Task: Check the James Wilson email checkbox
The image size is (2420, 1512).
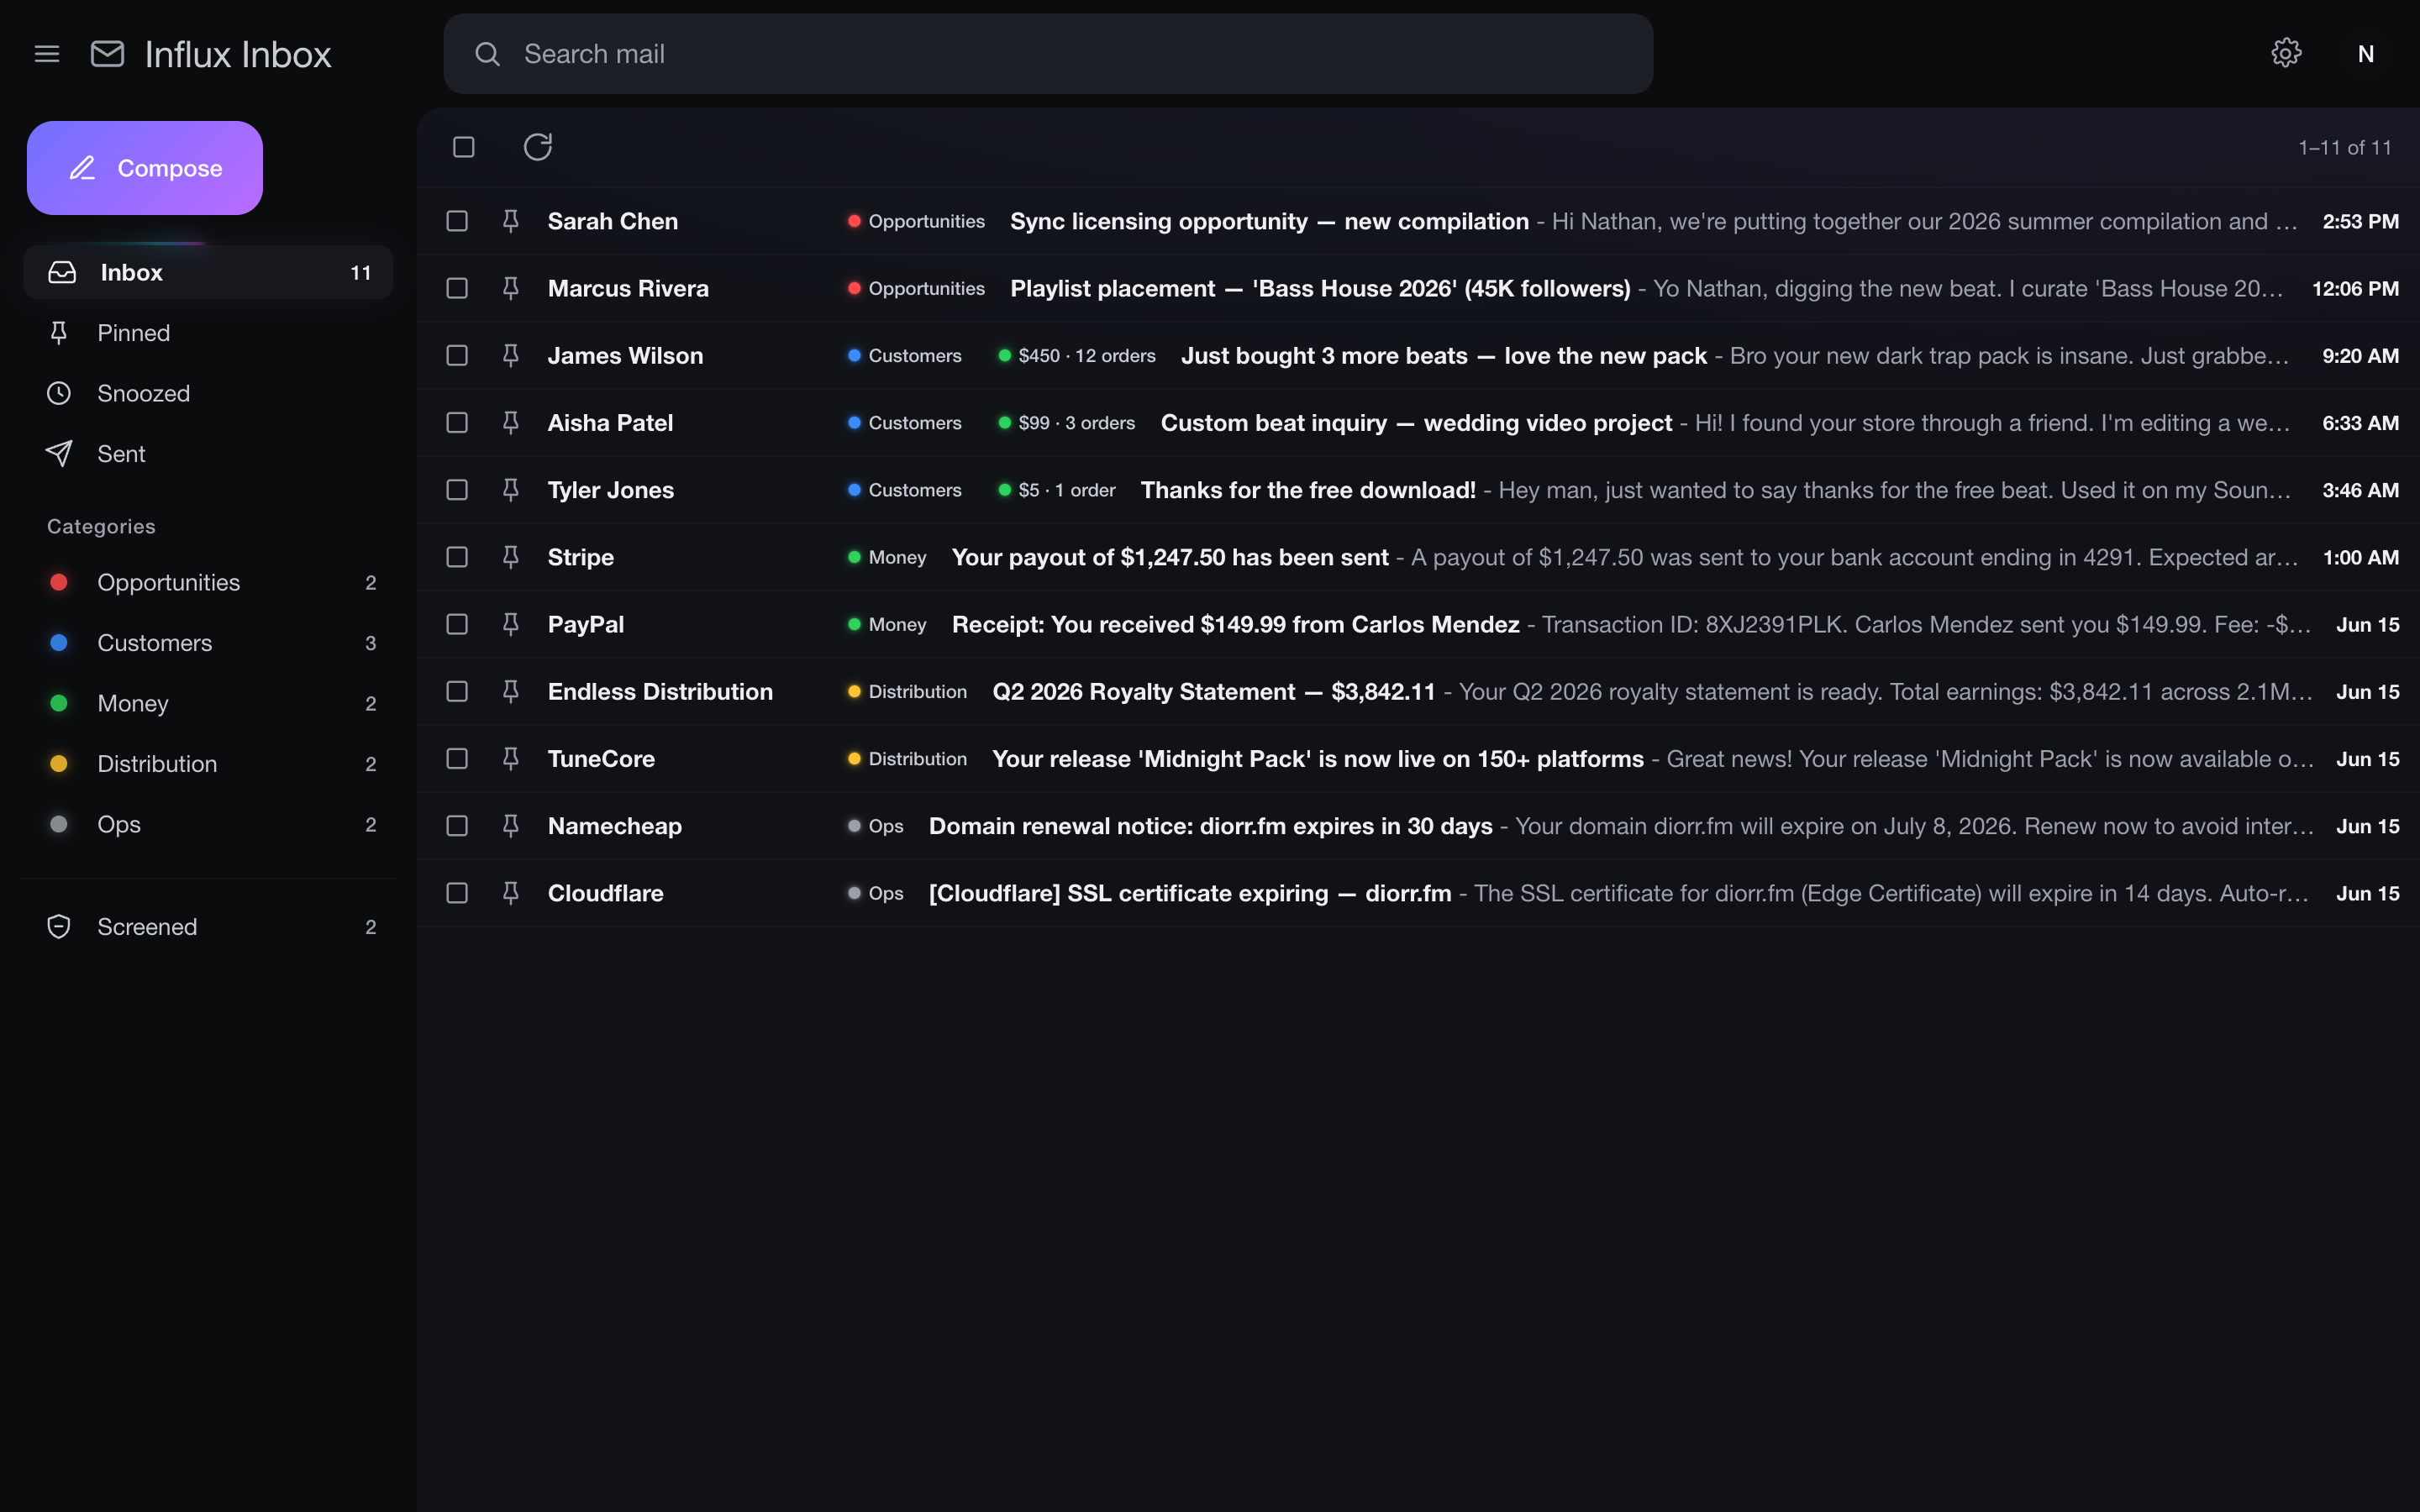Action: coord(457,355)
